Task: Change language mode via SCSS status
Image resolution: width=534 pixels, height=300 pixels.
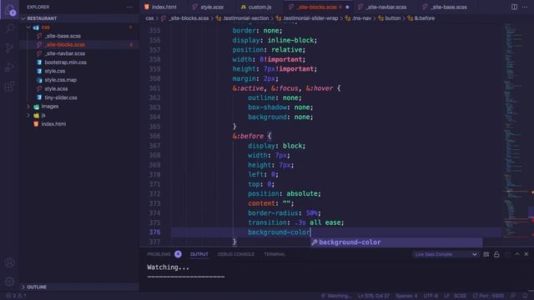Action: point(460,296)
